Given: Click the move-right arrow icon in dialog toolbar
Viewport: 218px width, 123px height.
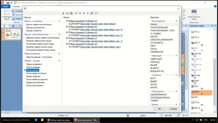Looking at the screenshot, I should (80, 13).
